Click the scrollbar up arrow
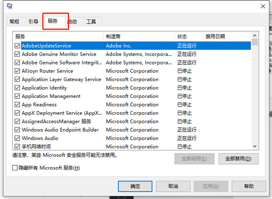This screenshot has width=272, height=199. click(255, 35)
